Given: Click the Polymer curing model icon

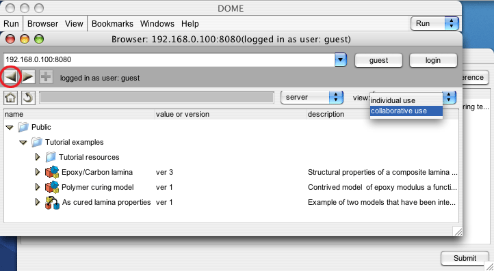Looking at the screenshot, I should 52,187.
